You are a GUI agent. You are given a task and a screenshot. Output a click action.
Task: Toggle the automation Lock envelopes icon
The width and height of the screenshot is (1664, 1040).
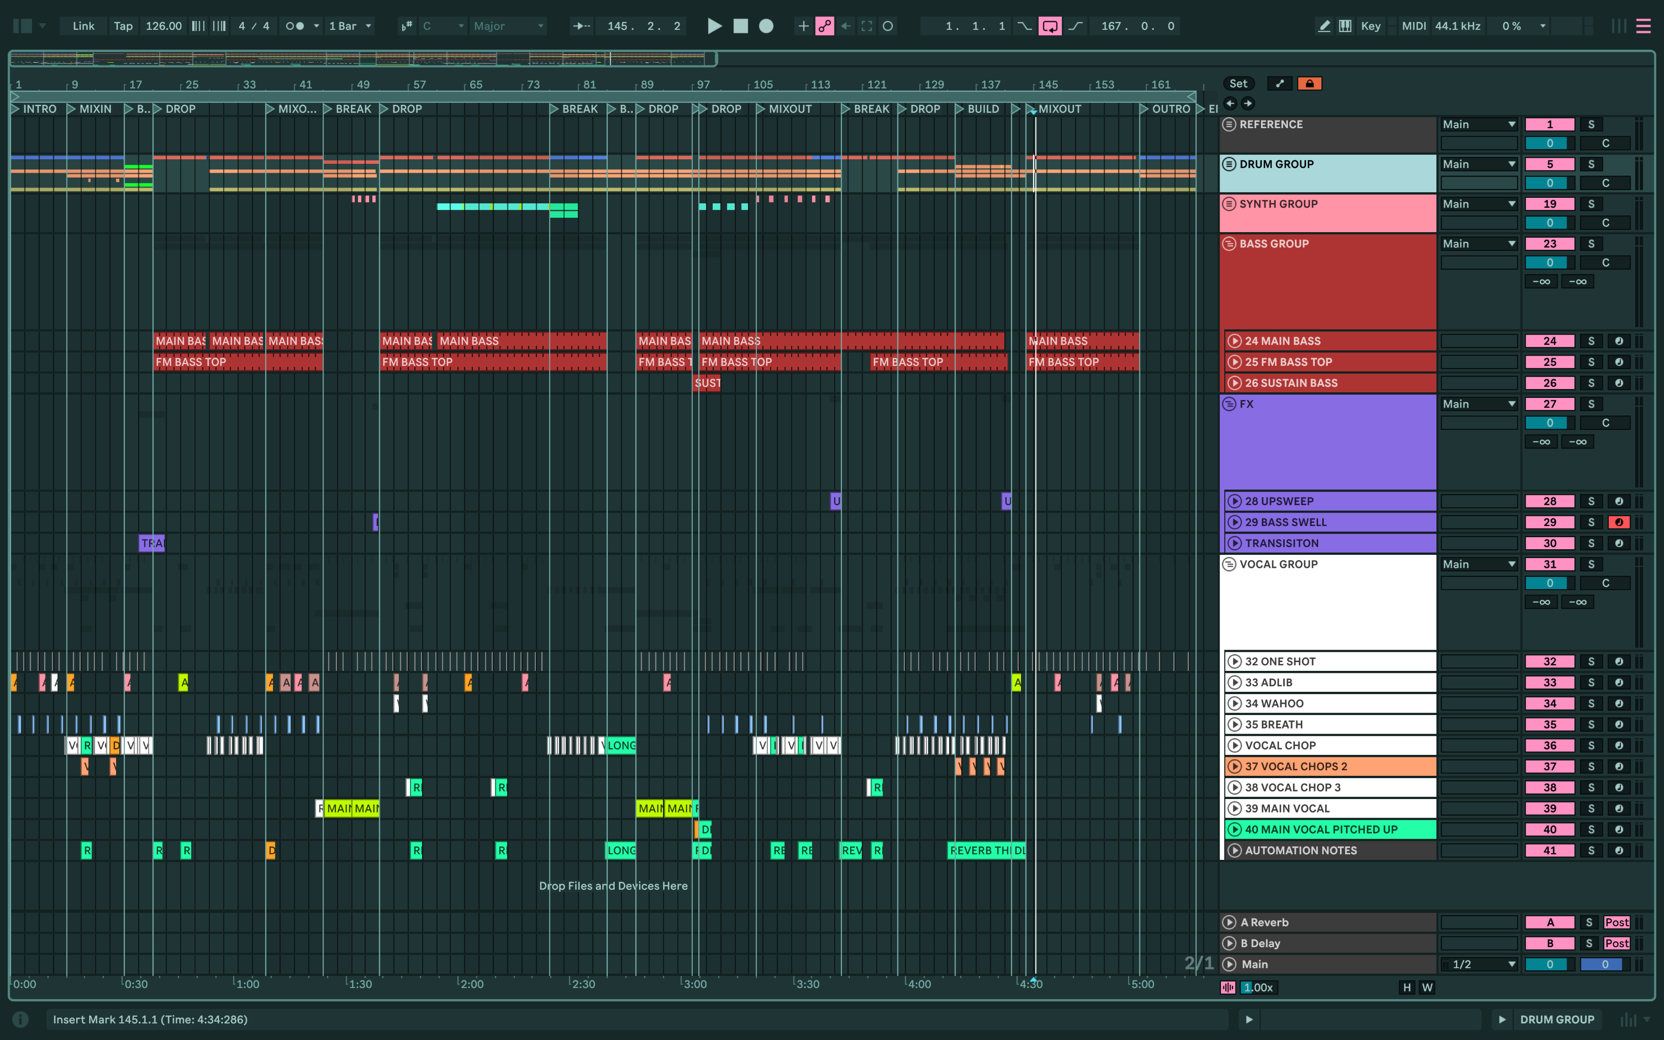[x=1309, y=84]
